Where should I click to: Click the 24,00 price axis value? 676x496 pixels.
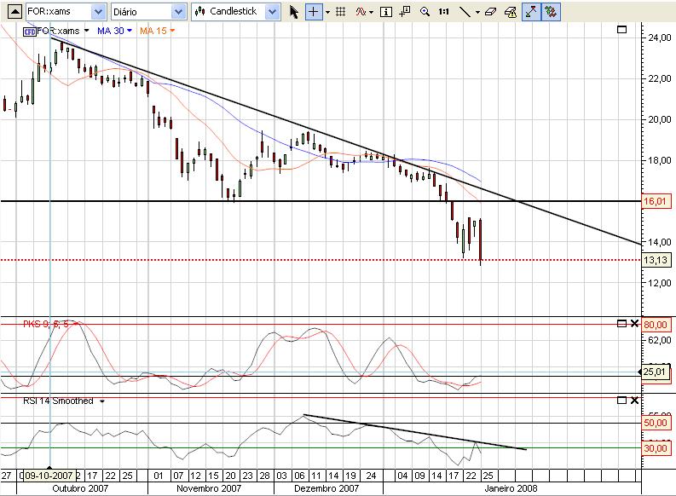660,37
